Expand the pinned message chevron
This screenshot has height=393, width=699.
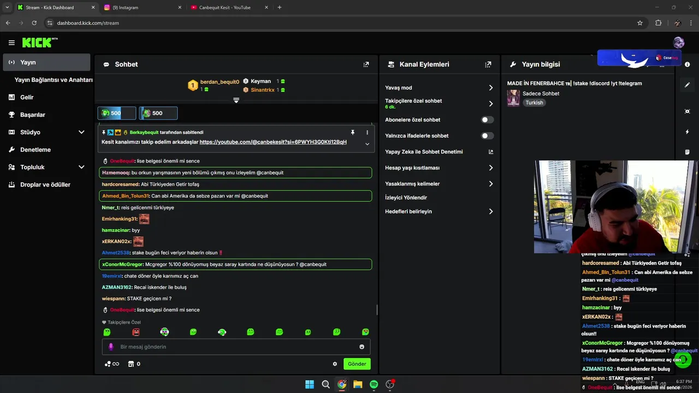pyautogui.click(x=367, y=144)
